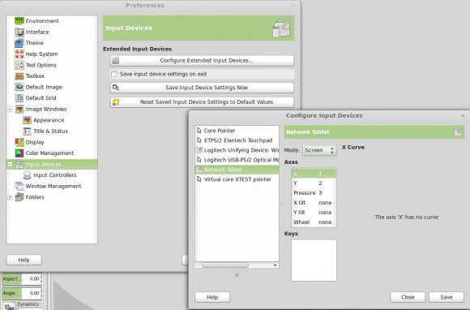Select the Y tilt axis row
The image size is (470, 310).
pyautogui.click(x=314, y=212)
